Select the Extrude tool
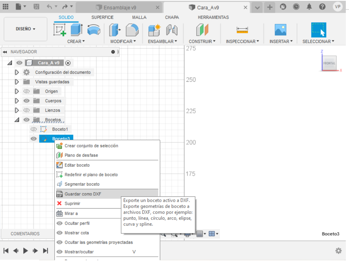The width and height of the screenshot is (349, 261). (x=77, y=30)
